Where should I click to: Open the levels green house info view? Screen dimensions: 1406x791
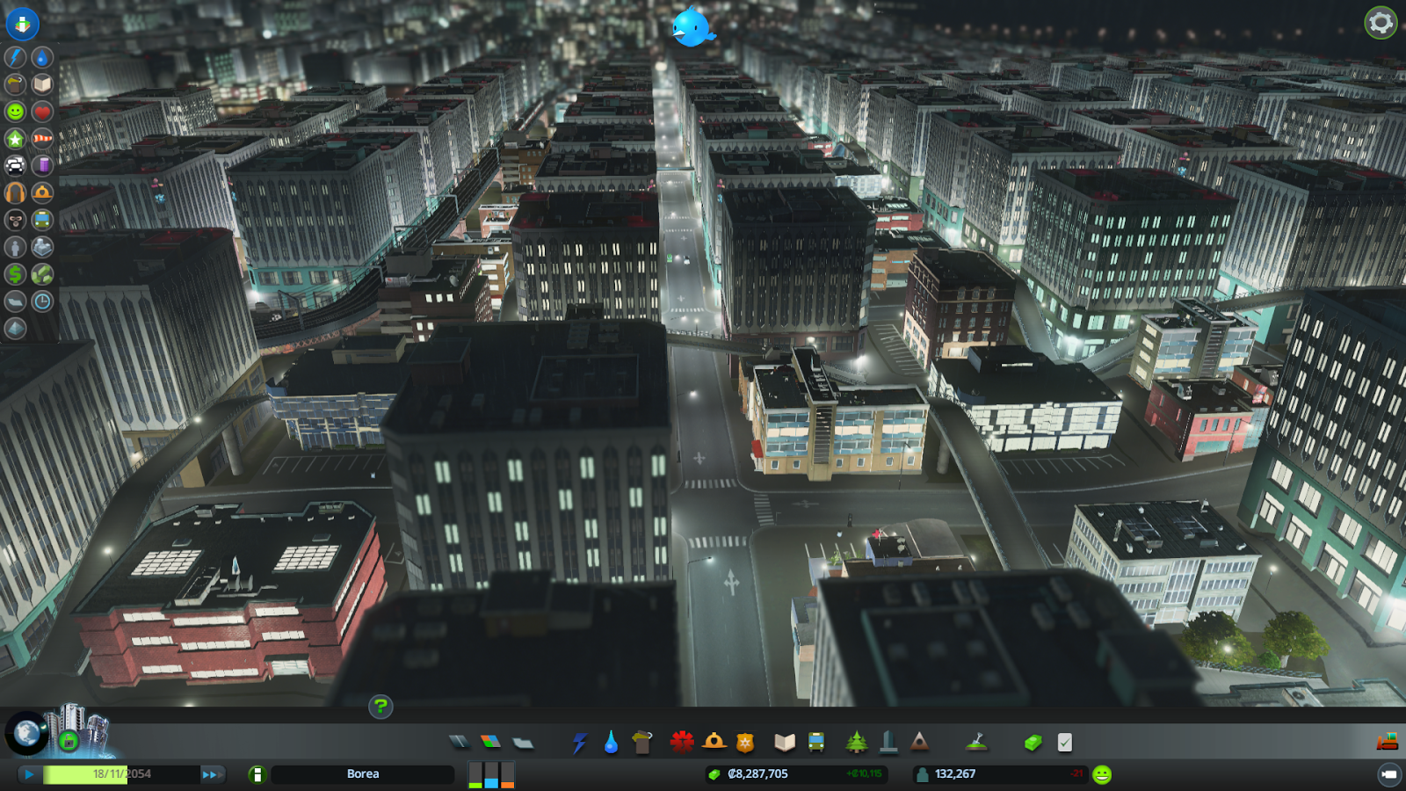point(15,139)
